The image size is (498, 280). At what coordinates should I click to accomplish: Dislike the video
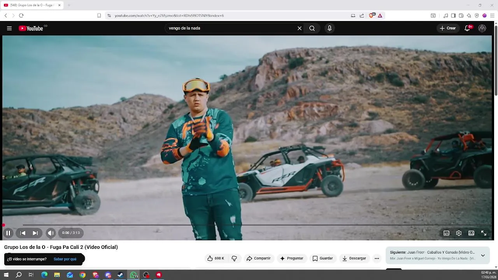pos(234,258)
